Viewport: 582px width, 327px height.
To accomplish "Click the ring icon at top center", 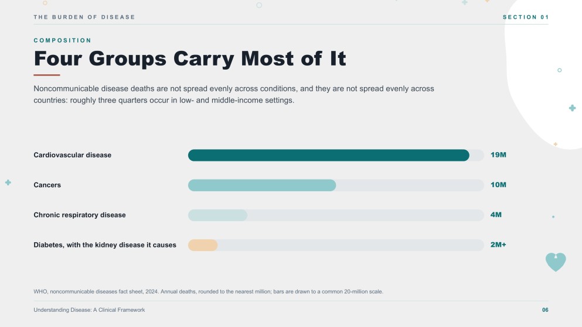I will tap(259, 5).
